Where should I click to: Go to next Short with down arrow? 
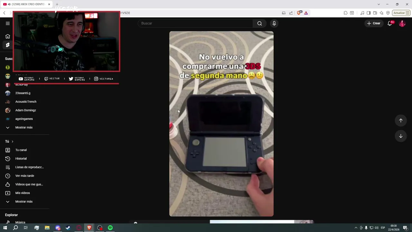coord(401,136)
